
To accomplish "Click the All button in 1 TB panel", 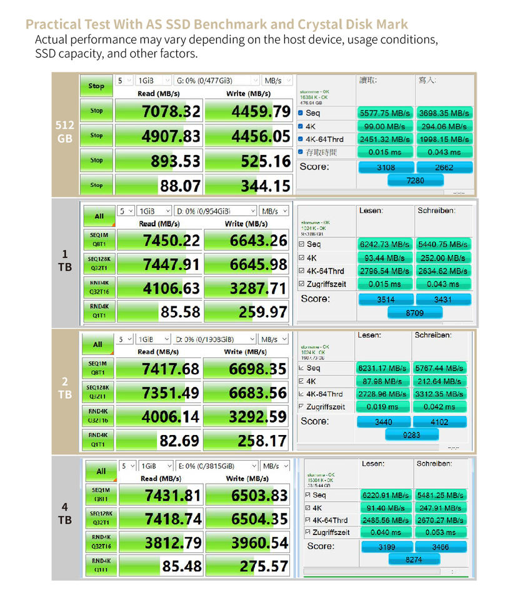I will coord(99,216).
